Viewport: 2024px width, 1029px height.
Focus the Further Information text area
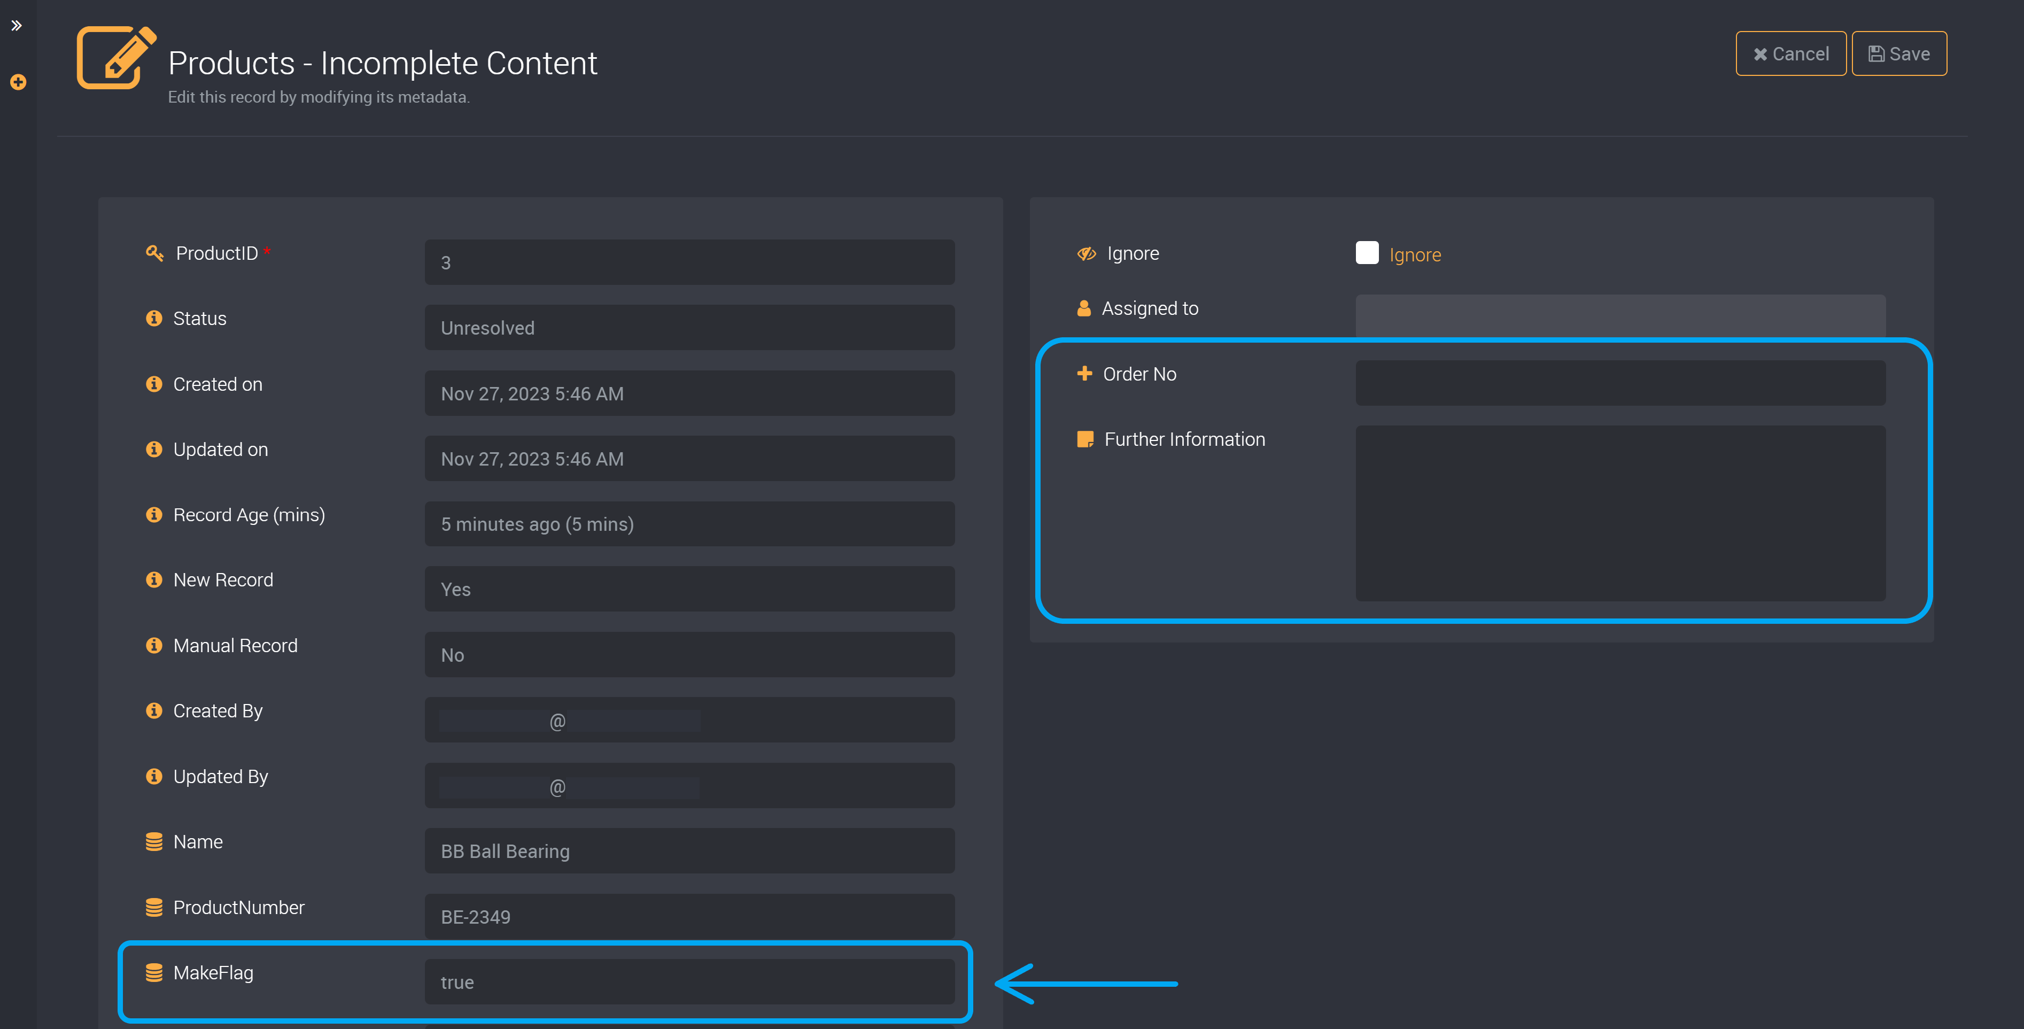click(1620, 513)
